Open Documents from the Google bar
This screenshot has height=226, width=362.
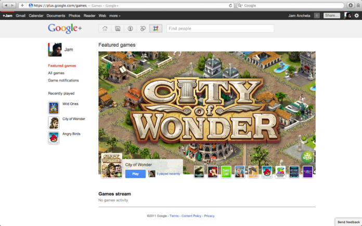[56, 16]
